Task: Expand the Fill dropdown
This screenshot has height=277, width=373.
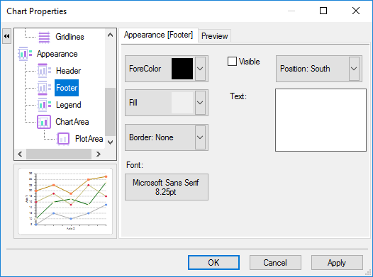Action: [x=200, y=103]
